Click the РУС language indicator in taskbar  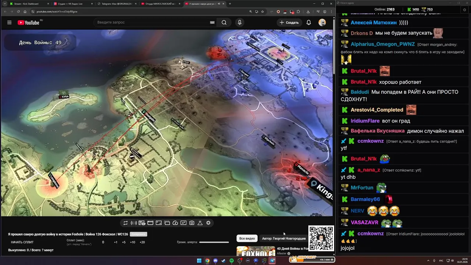pos(441,261)
